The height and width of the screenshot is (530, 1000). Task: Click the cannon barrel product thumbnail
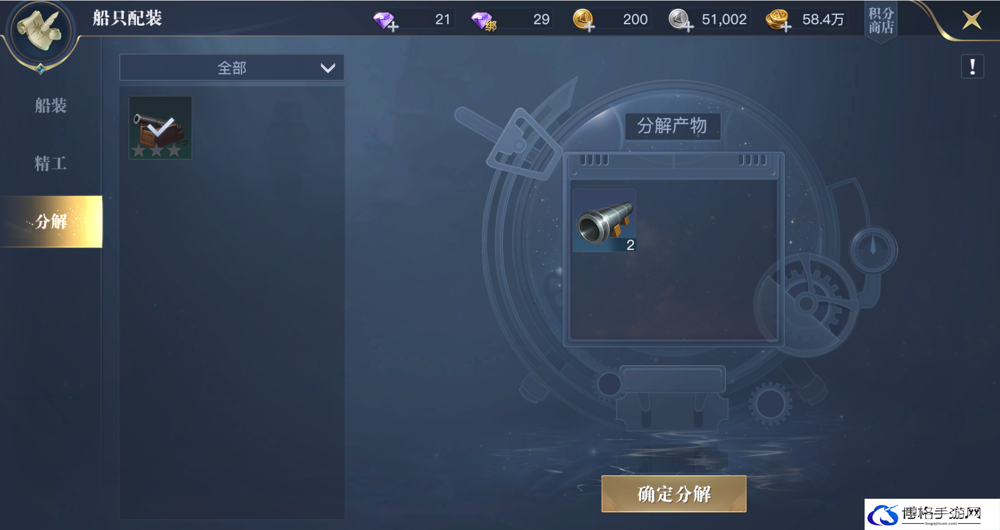604,220
